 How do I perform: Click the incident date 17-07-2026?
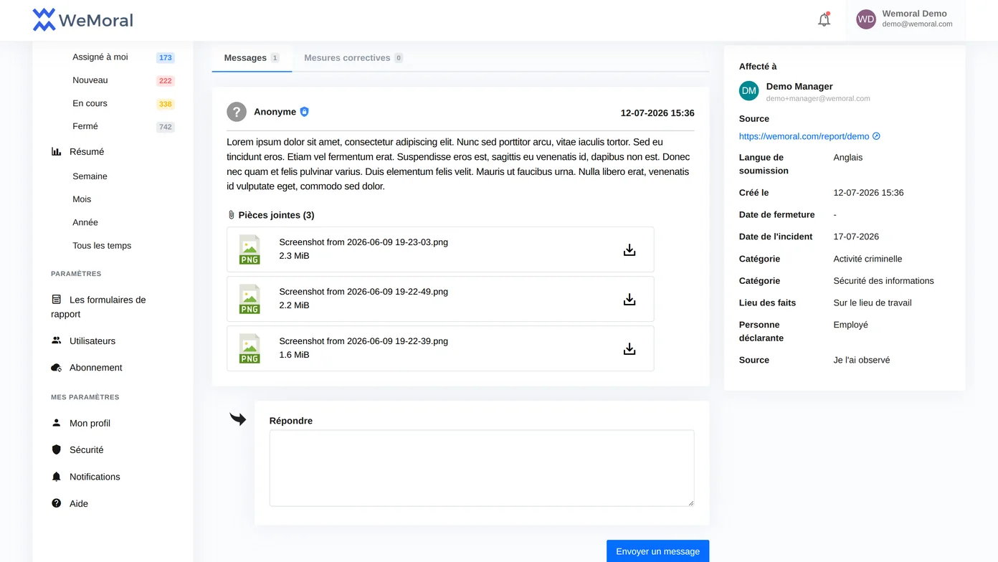[x=856, y=237]
